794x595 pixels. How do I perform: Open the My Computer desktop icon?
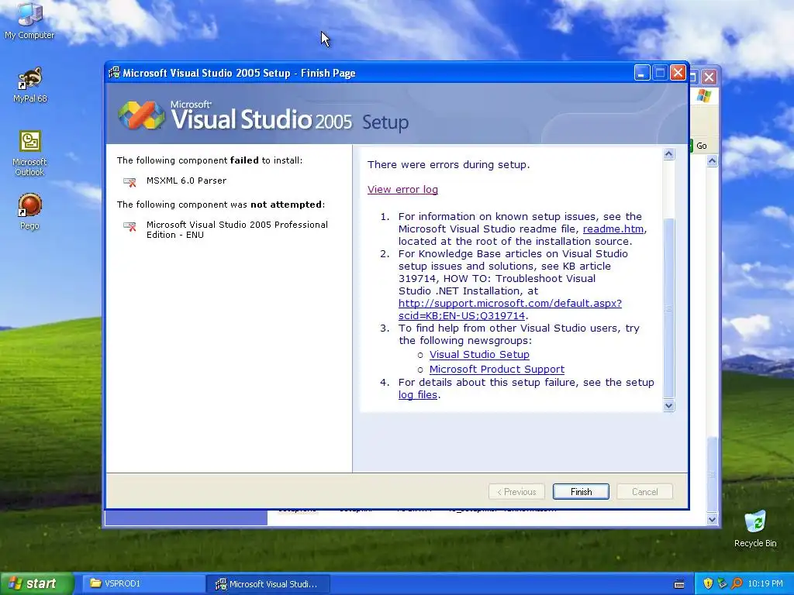(x=29, y=20)
